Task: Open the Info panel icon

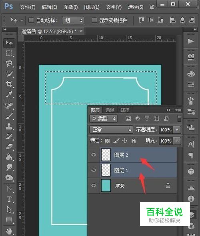Action: point(191,198)
